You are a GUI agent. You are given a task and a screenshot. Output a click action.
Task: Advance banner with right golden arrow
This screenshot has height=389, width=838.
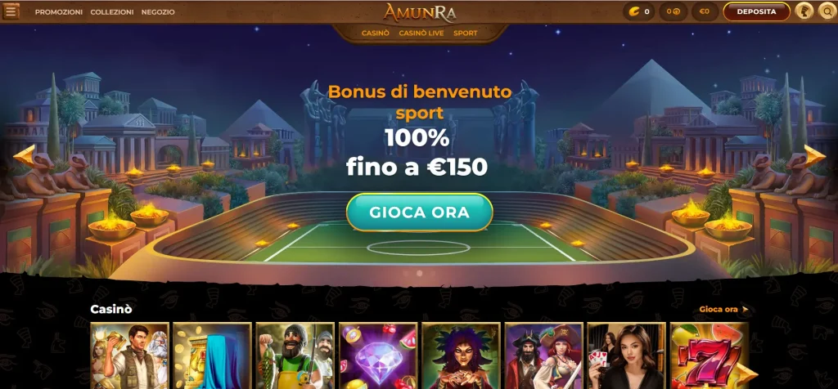pos(814,155)
